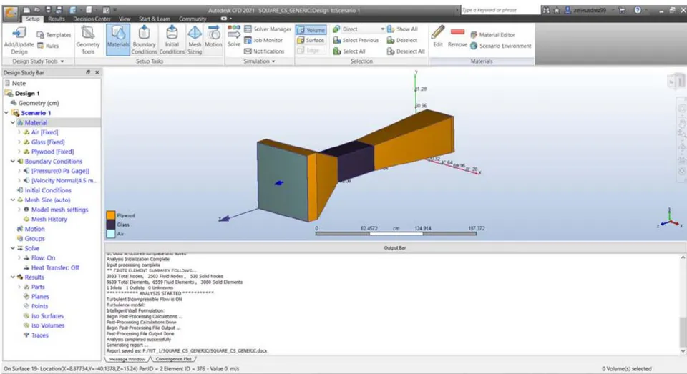Switch to the Decision Center ribbon tab
Viewport: 687px width, 374px height.
click(x=92, y=19)
